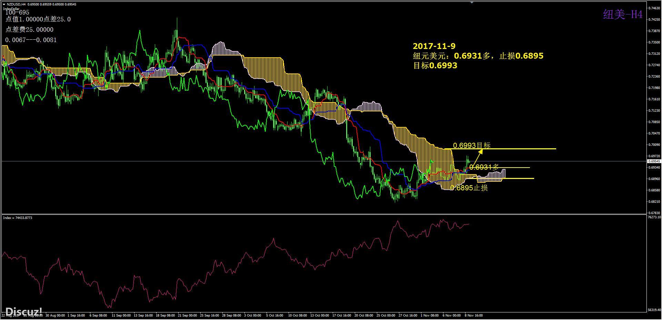The width and height of the screenshot is (662, 320).
Task: Click the 0.68210 price axis label
Action: coord(654,201)
